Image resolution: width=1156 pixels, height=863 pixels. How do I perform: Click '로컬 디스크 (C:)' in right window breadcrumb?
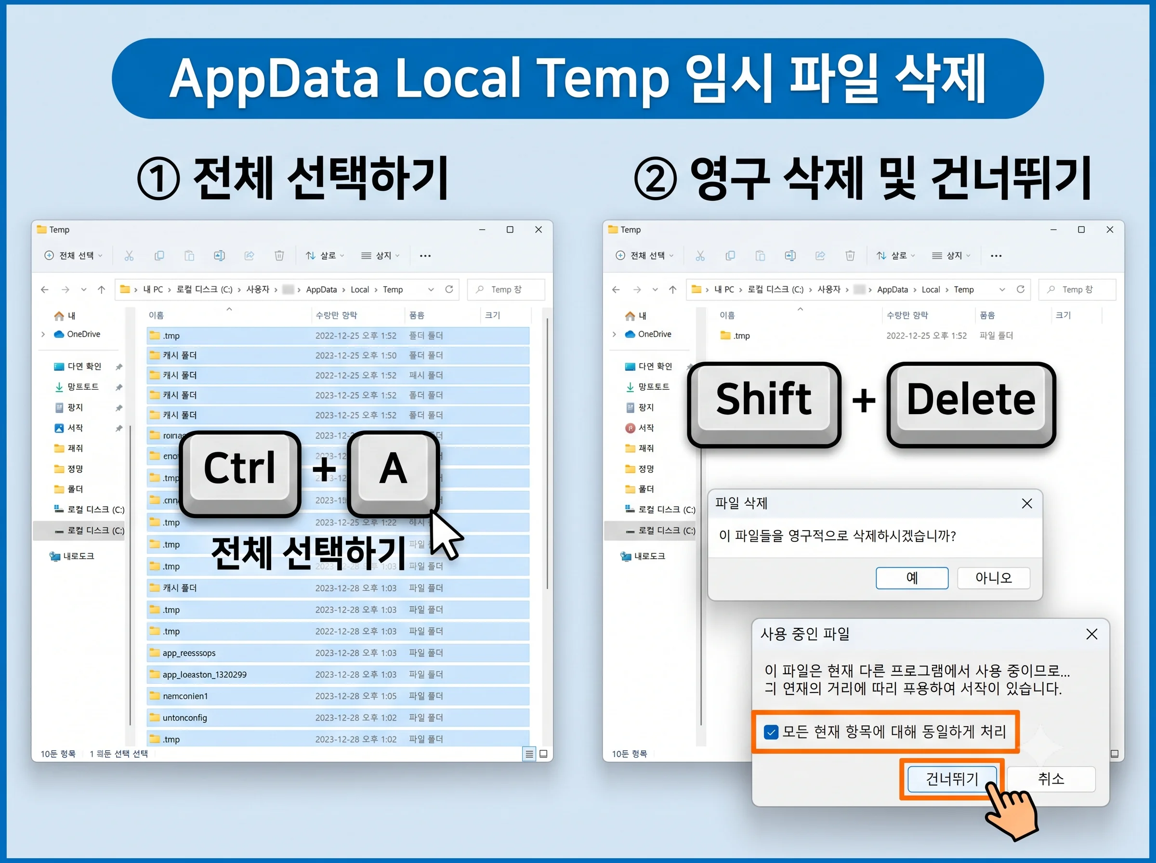click(x=775, y=289)
